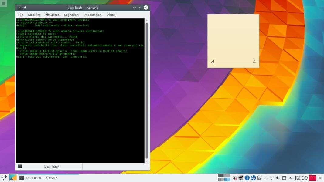Viewport: 324px width, 182px height.
Task: Toggle the pin on all desktops button
Action: pyautogui.click(x=25, y=8)
